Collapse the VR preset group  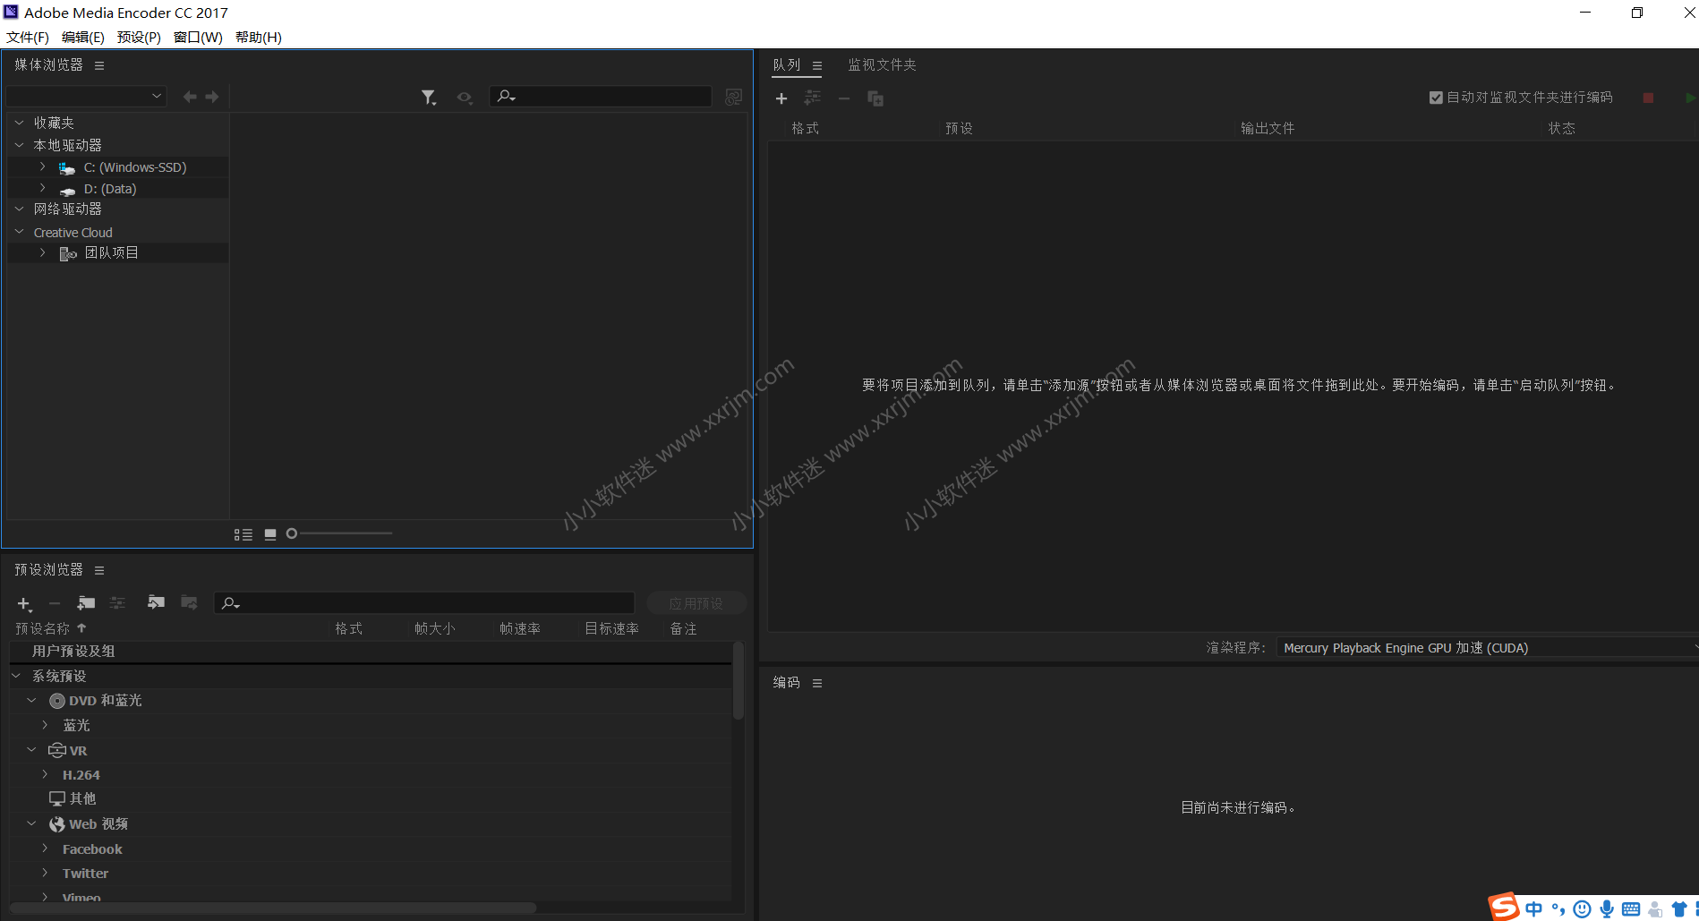pyautogui.click(x=31, y=750)
